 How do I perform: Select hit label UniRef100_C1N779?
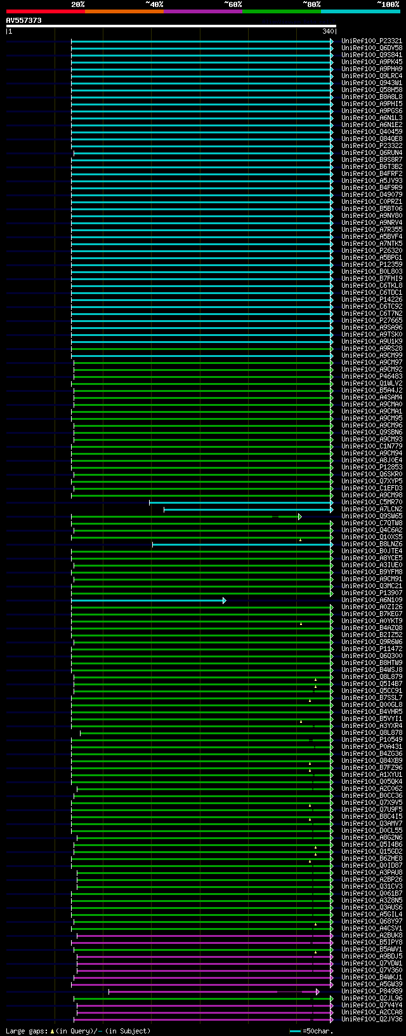[372, 447]
